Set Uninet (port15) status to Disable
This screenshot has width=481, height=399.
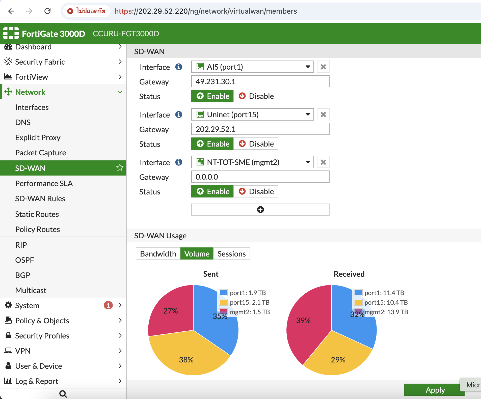tap(256, 144)
